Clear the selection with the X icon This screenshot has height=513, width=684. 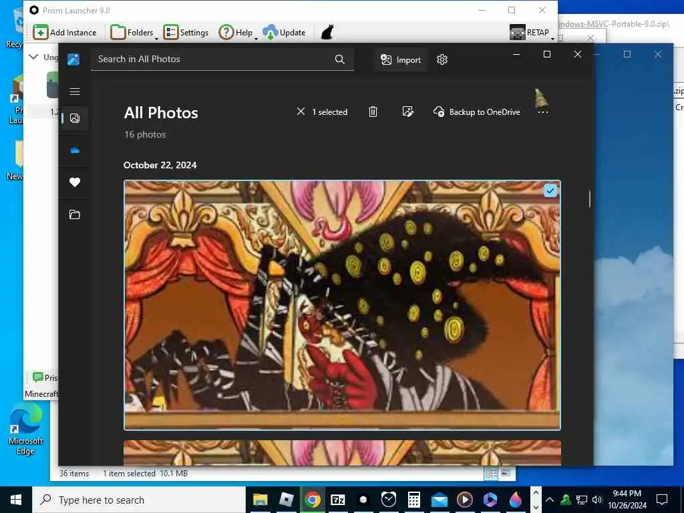301,112
